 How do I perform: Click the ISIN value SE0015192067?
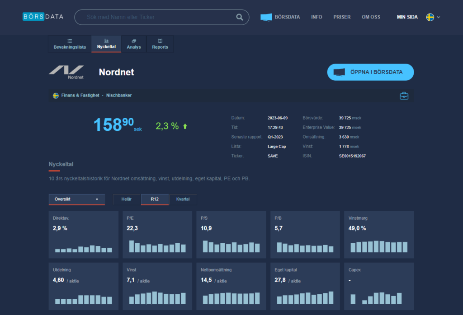(352, 156)
